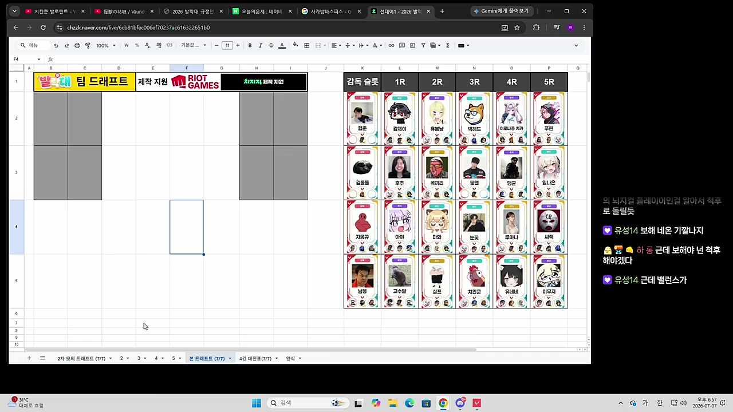Switch to the 오늘의운세 네이버 browser tab
Screen dimensions: 733x412
point(262,11)
